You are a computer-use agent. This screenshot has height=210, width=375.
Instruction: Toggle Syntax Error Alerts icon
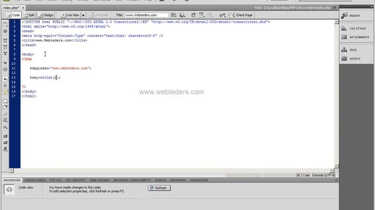tap(5, 92)
